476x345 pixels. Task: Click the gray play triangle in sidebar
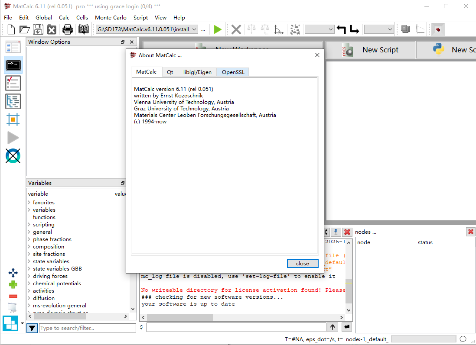click(x=13, y=138)
